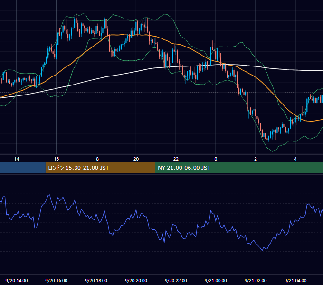The height and width of the screenshot is (285, 323).
Task: Click the 2 label on the price time axis
Action: click(x=256, y=159)
